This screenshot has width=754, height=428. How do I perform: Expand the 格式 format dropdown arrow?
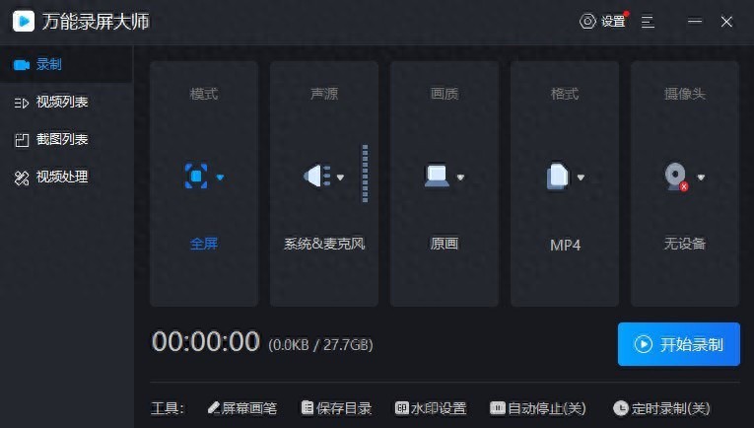coord(582,178)
